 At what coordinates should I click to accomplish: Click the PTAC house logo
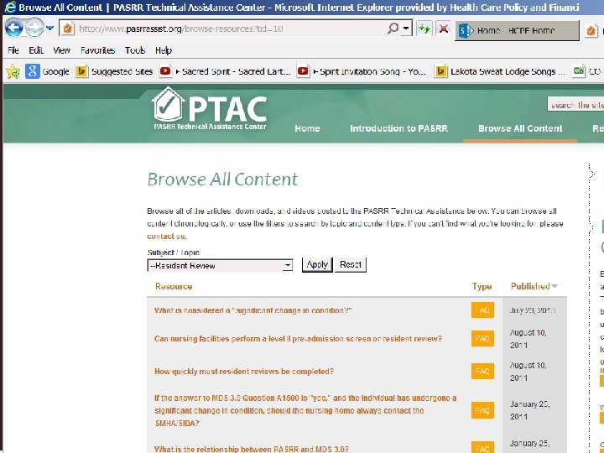click(167, 104)
